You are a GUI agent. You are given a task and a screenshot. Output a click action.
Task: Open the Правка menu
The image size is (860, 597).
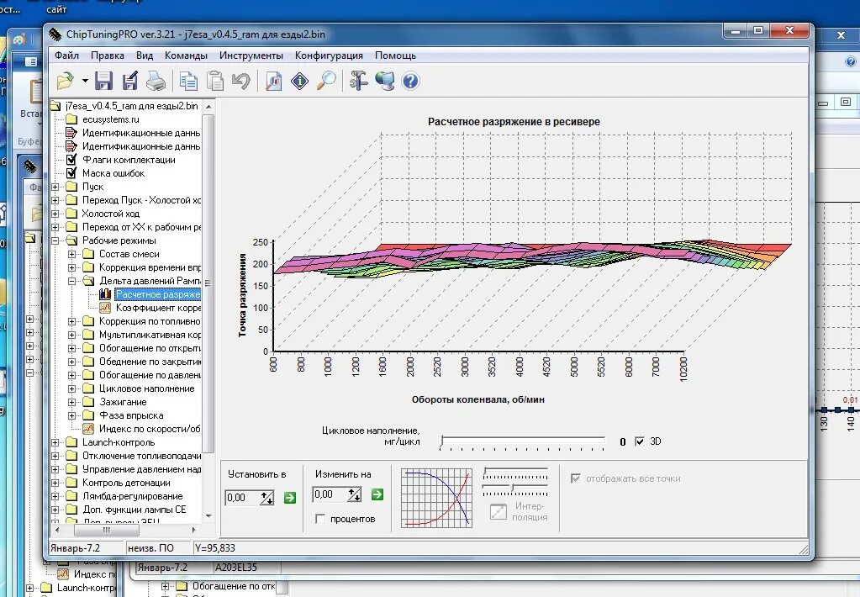click(108, 55)
